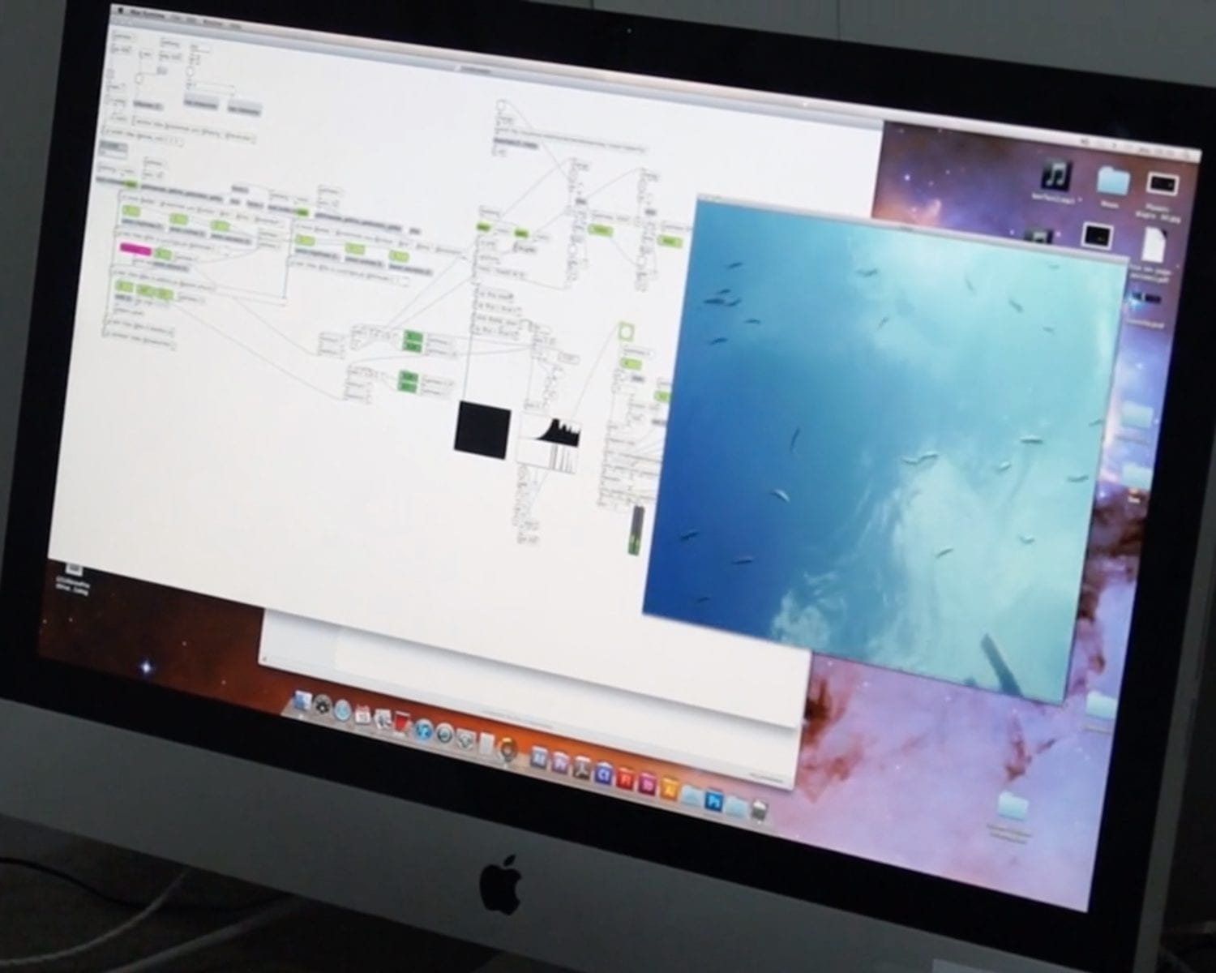Screen dimensions: 1216x973
Task: Open the folder at desktop bottom right
Action: click(1013, 807)
